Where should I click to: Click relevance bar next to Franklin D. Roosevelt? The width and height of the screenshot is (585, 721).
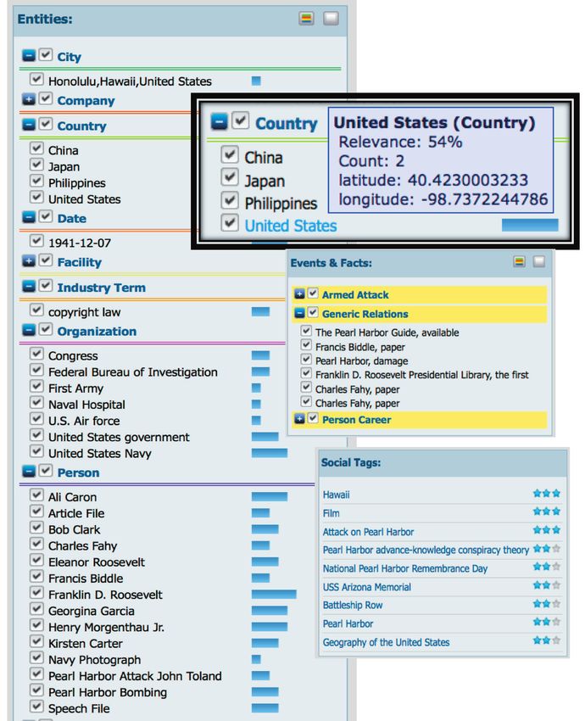[x=274, y=595]
